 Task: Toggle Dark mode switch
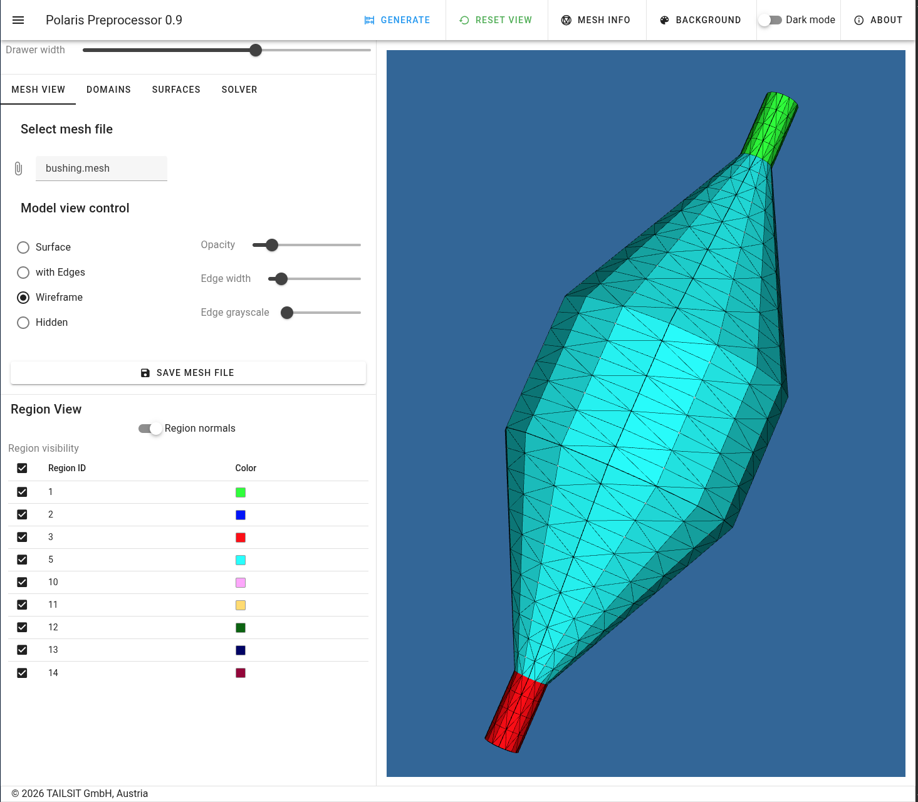click(x=770, y=20)
